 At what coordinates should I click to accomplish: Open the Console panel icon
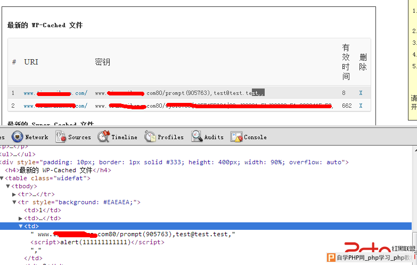pyautogui.click(x=236, y=137)
